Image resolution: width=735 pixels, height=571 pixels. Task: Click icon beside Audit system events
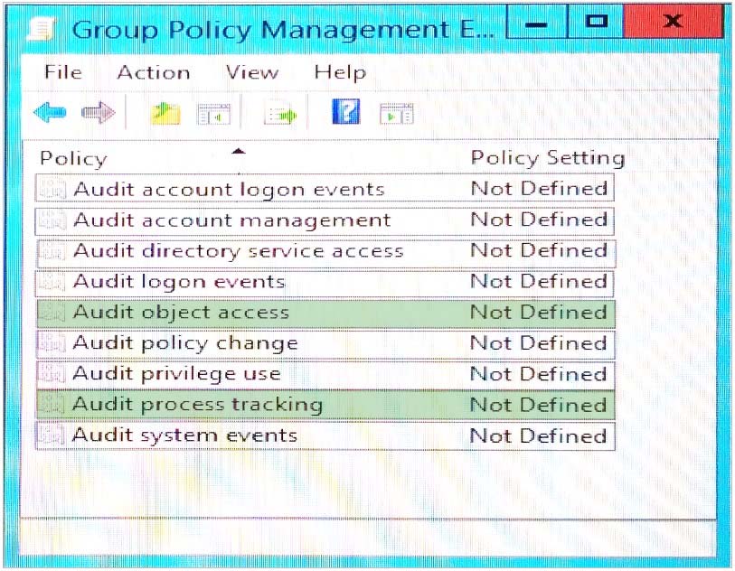click(x=52, y=435)
